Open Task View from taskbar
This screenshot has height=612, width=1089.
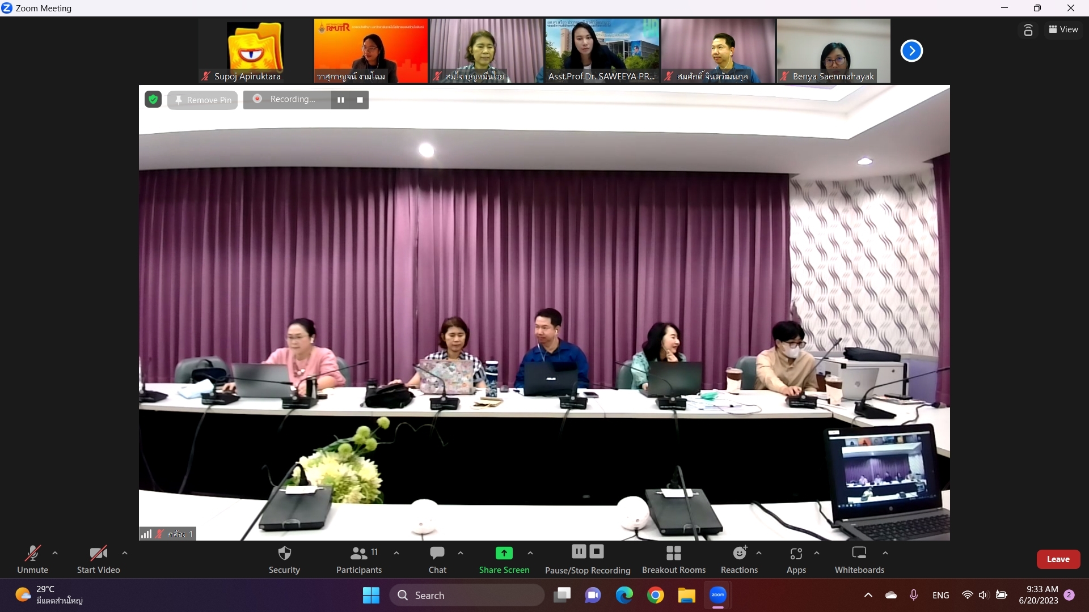[562, 595]
